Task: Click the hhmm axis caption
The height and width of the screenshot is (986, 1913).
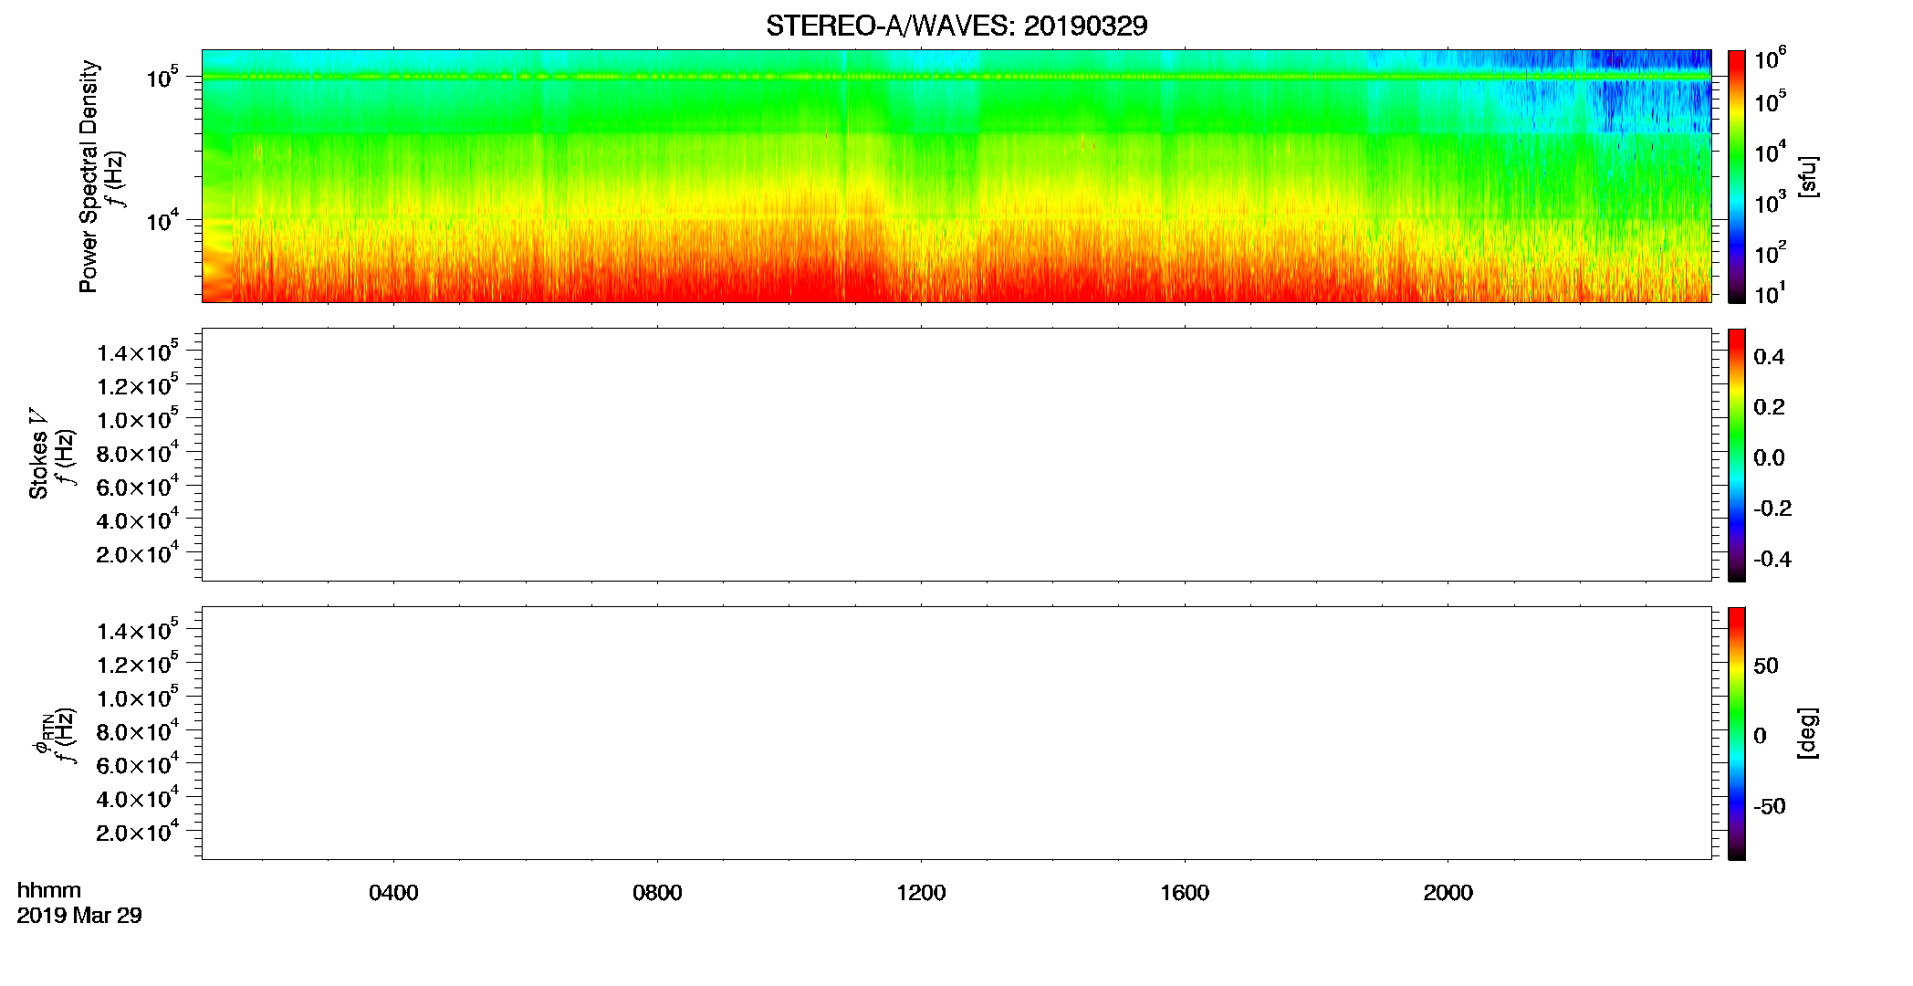Action: (x=49, y=890)
